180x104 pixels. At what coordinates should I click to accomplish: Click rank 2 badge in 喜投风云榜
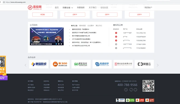116,37
